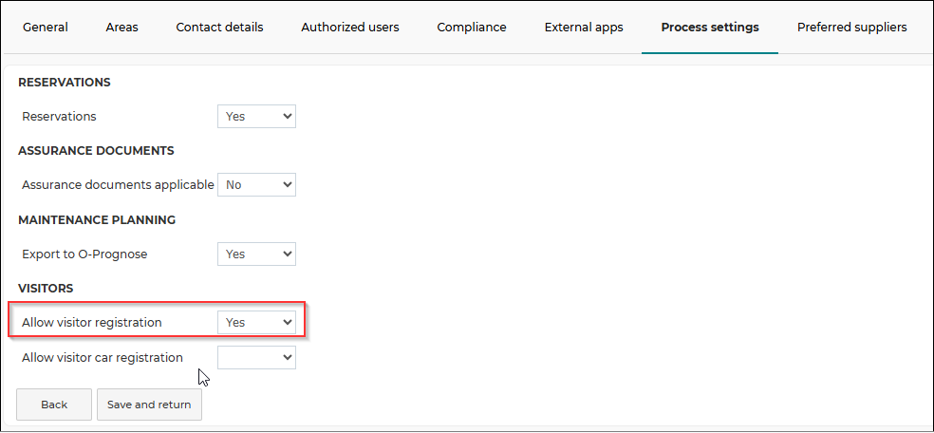This screenshot has width=934, height=433.
Task: Click the Assurance documents applicable label
Action: 118,184
